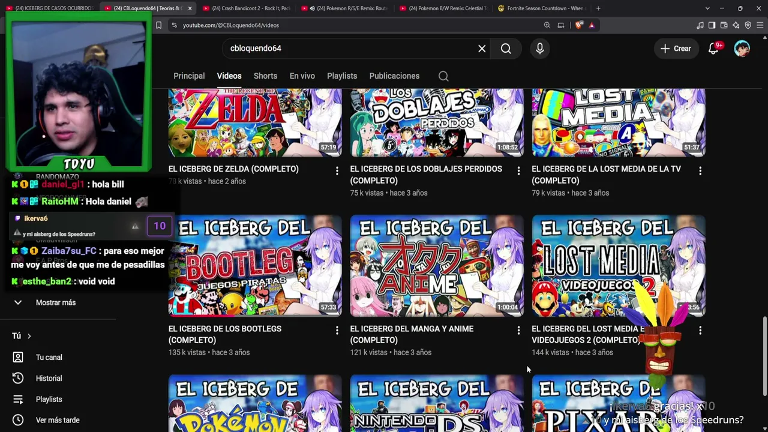Open title EL ICEBERG DE LOS DOBLAJES PERDIDOS
The width and height of the screenshot is (768, 432).
[426, 175]
